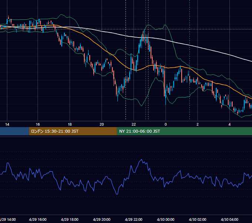Screen dimensions: 252x223
Task: Click the oscillator trough near 21:00
Action: [117, 194]
